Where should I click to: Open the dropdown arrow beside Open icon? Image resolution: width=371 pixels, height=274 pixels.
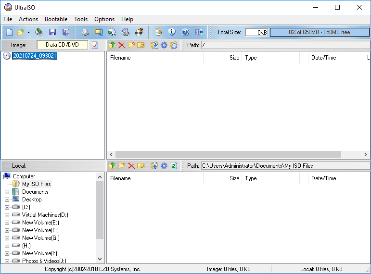click(28, 32)
